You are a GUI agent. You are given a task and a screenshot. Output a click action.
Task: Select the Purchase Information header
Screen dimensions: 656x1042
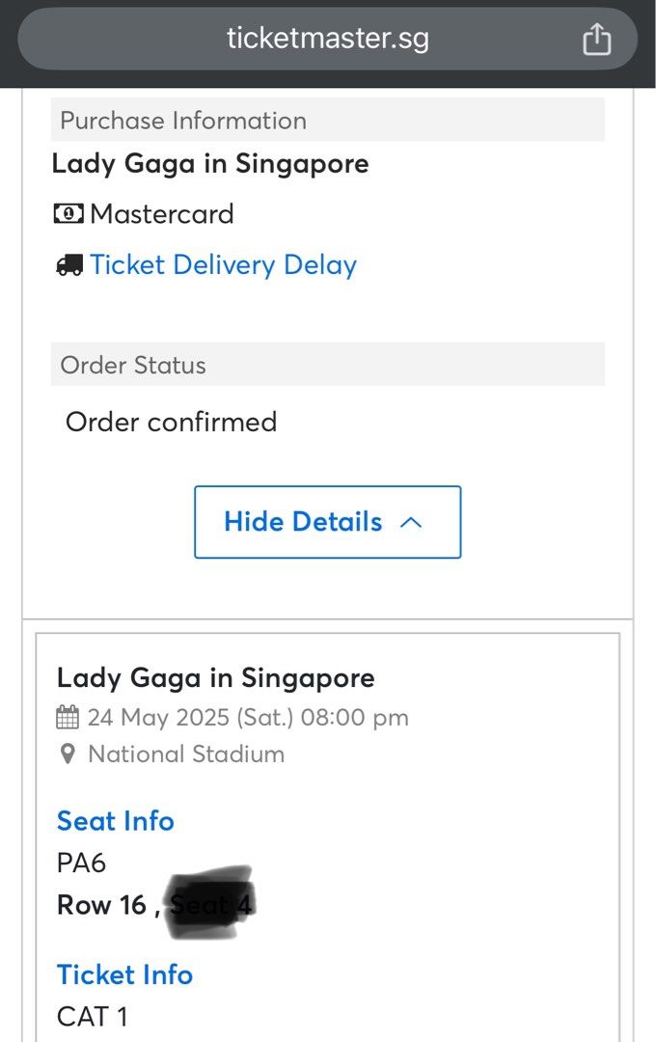[x=183, y=120]
